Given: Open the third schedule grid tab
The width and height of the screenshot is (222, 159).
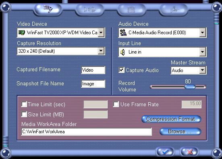Looking at the screenshot, I should 131,9.
